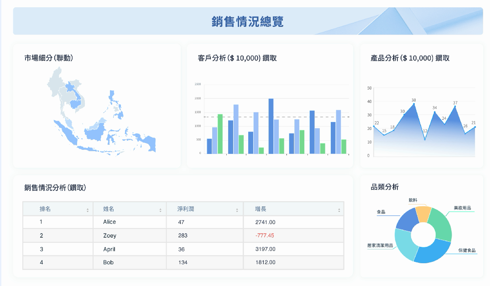
Task: Toggle sorting on the 淨利潤 column
Action: (x=237, y=210)
